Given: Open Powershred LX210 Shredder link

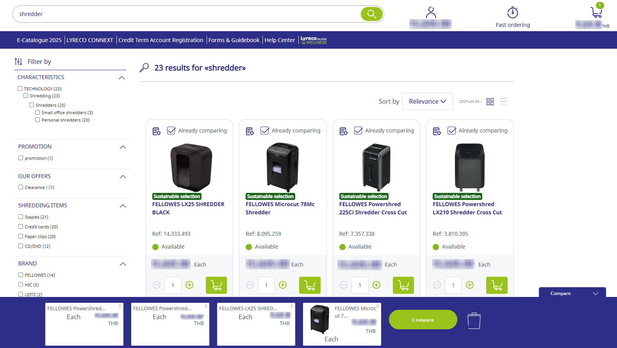Looking at the screenshot, I should point(467,208).
